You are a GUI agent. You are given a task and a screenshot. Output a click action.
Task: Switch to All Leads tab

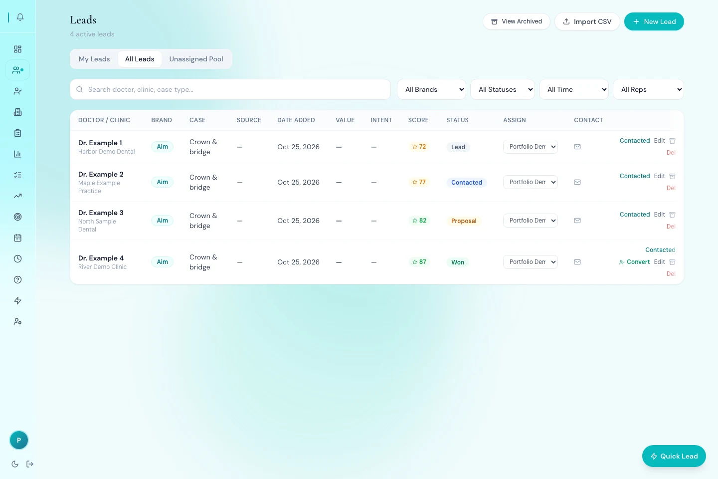pyautogui.click(x=140, y=59)
